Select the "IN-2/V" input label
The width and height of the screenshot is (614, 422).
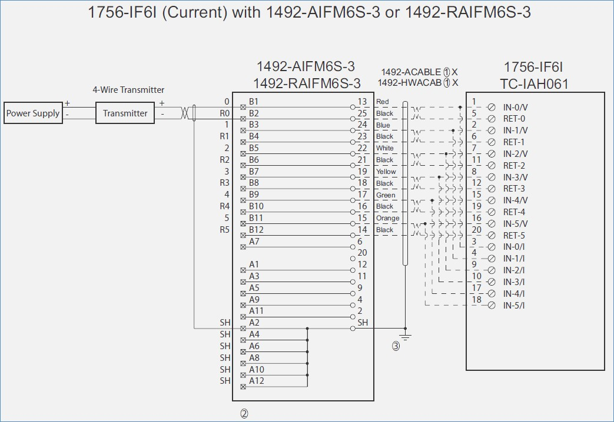[x=515, y=154]
